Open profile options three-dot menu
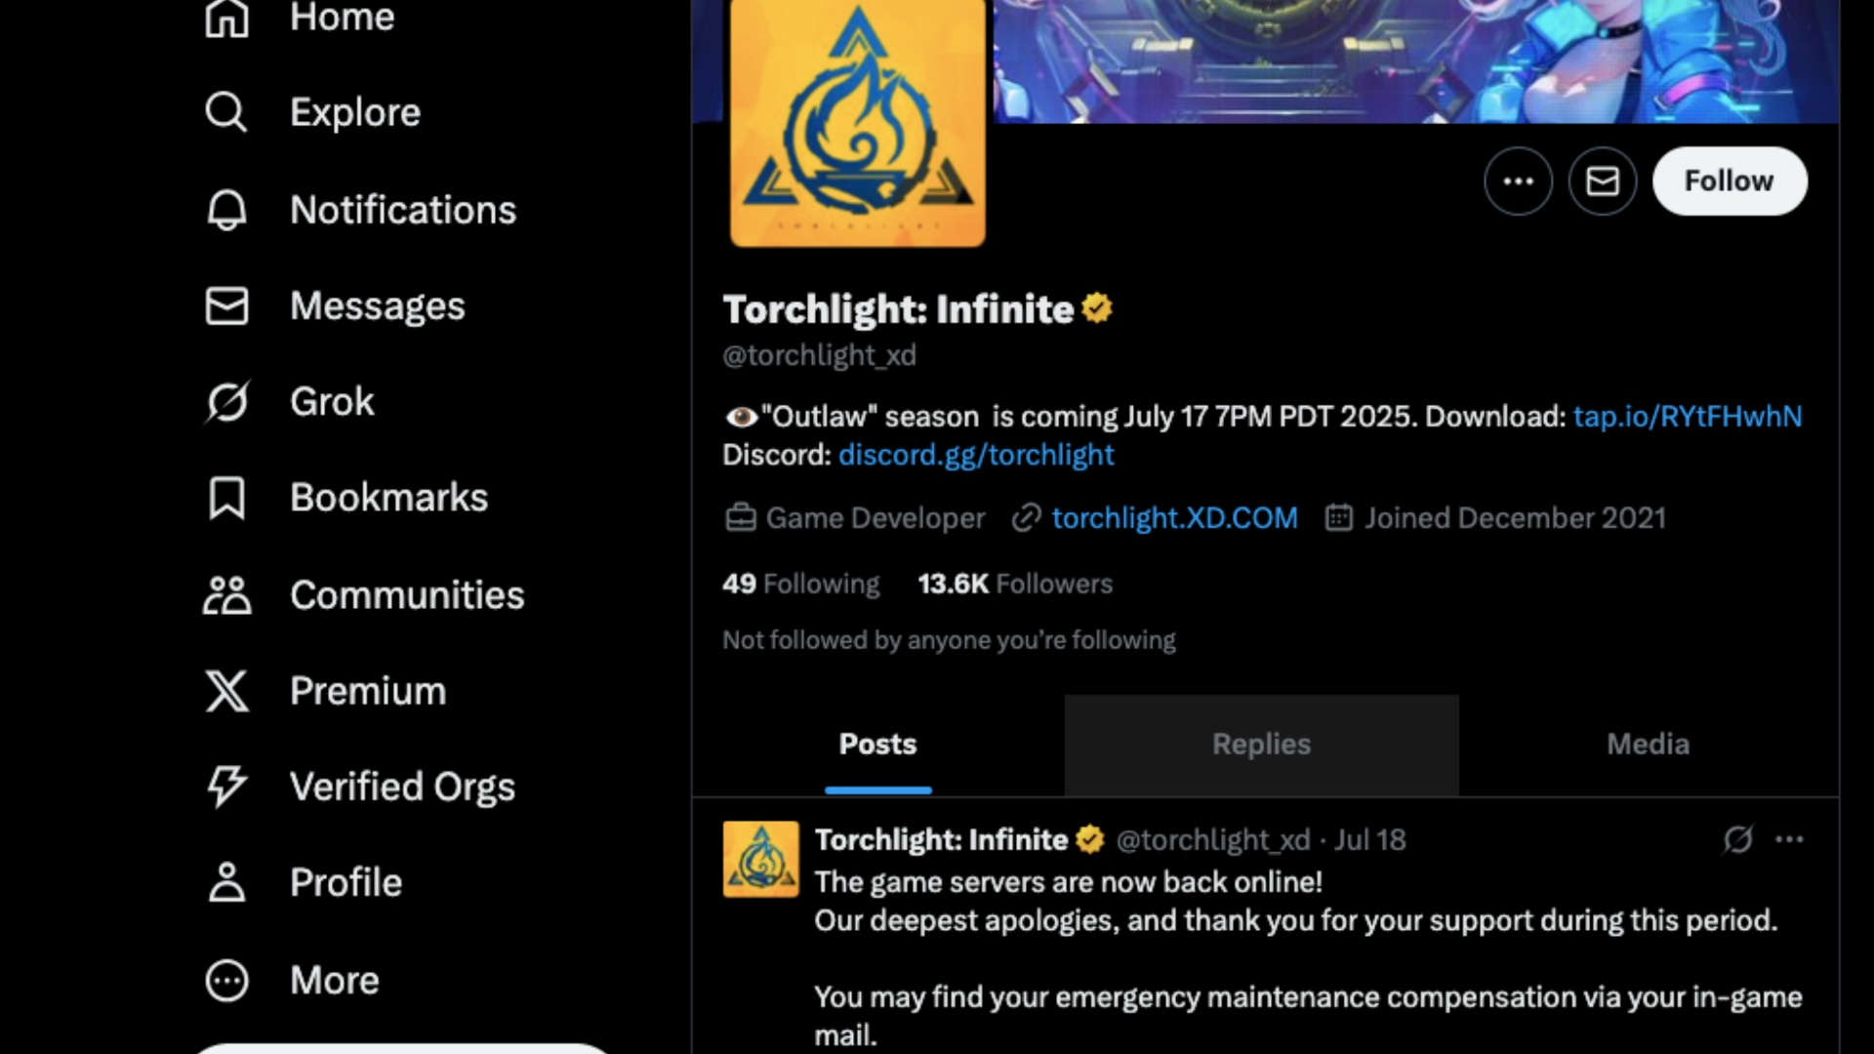Viewport: 1874px width, 1054px height. point(1518,182)
